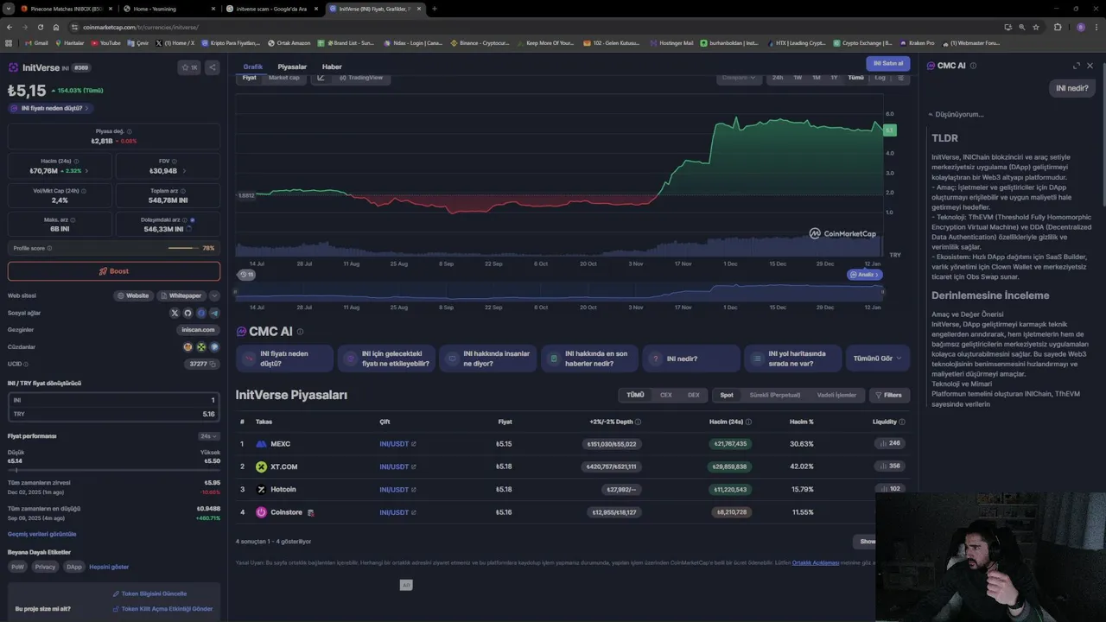Set chart range to 24h
Screen dimensions: 1106x622
click(x=778, y=78)
